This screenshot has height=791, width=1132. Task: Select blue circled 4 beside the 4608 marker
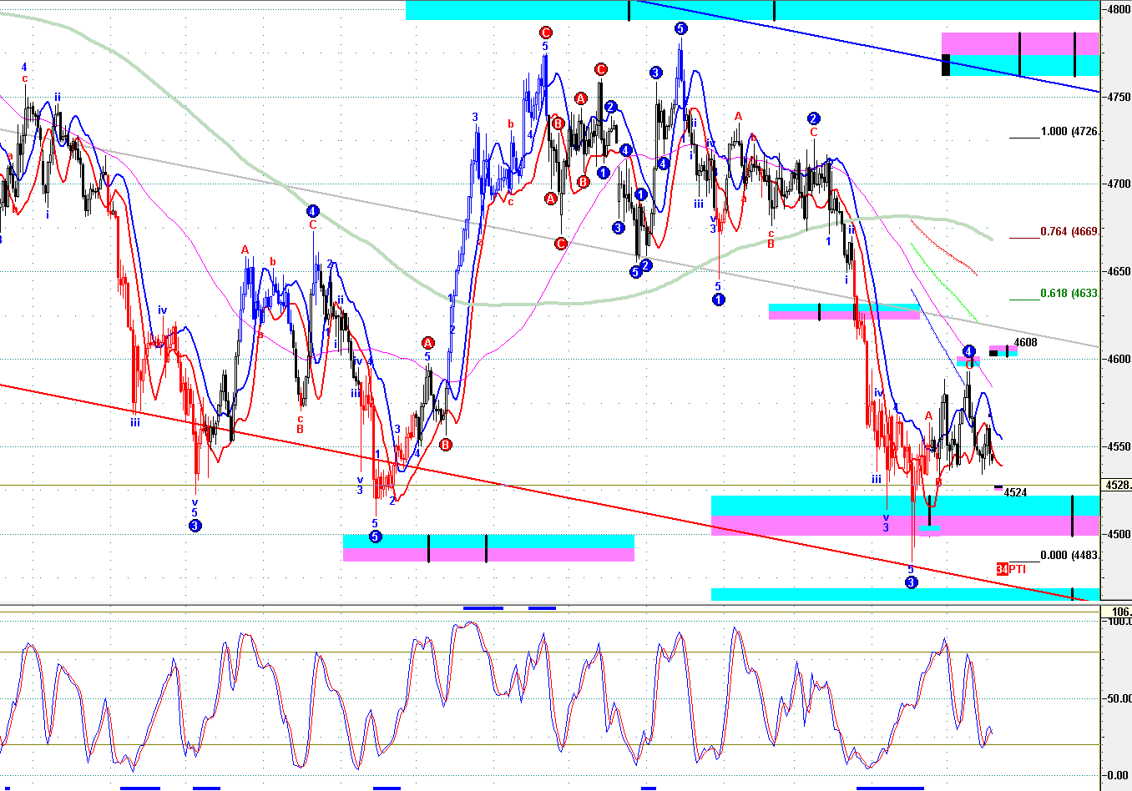coord(968,351)
